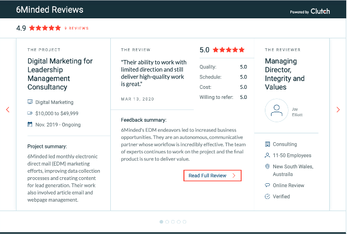348x235 pixels.
Task: Click the Project summary heading
Action: pyautogui.click(x=47, y=147)
